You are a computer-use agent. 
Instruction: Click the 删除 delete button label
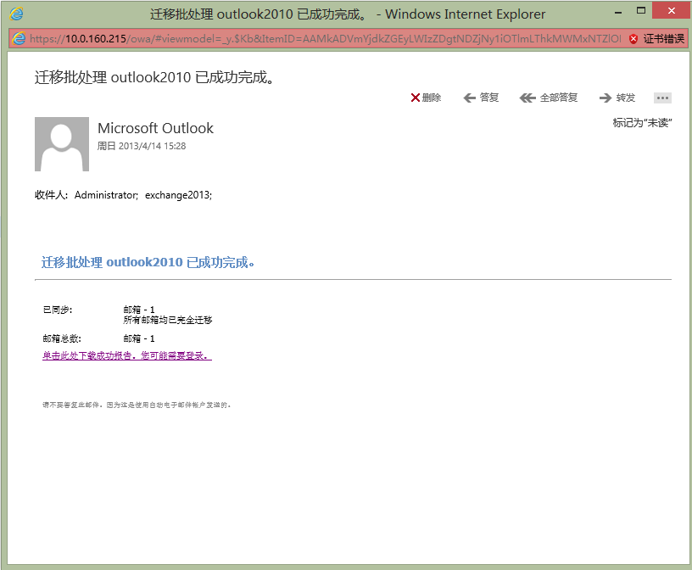pos(431,98)
